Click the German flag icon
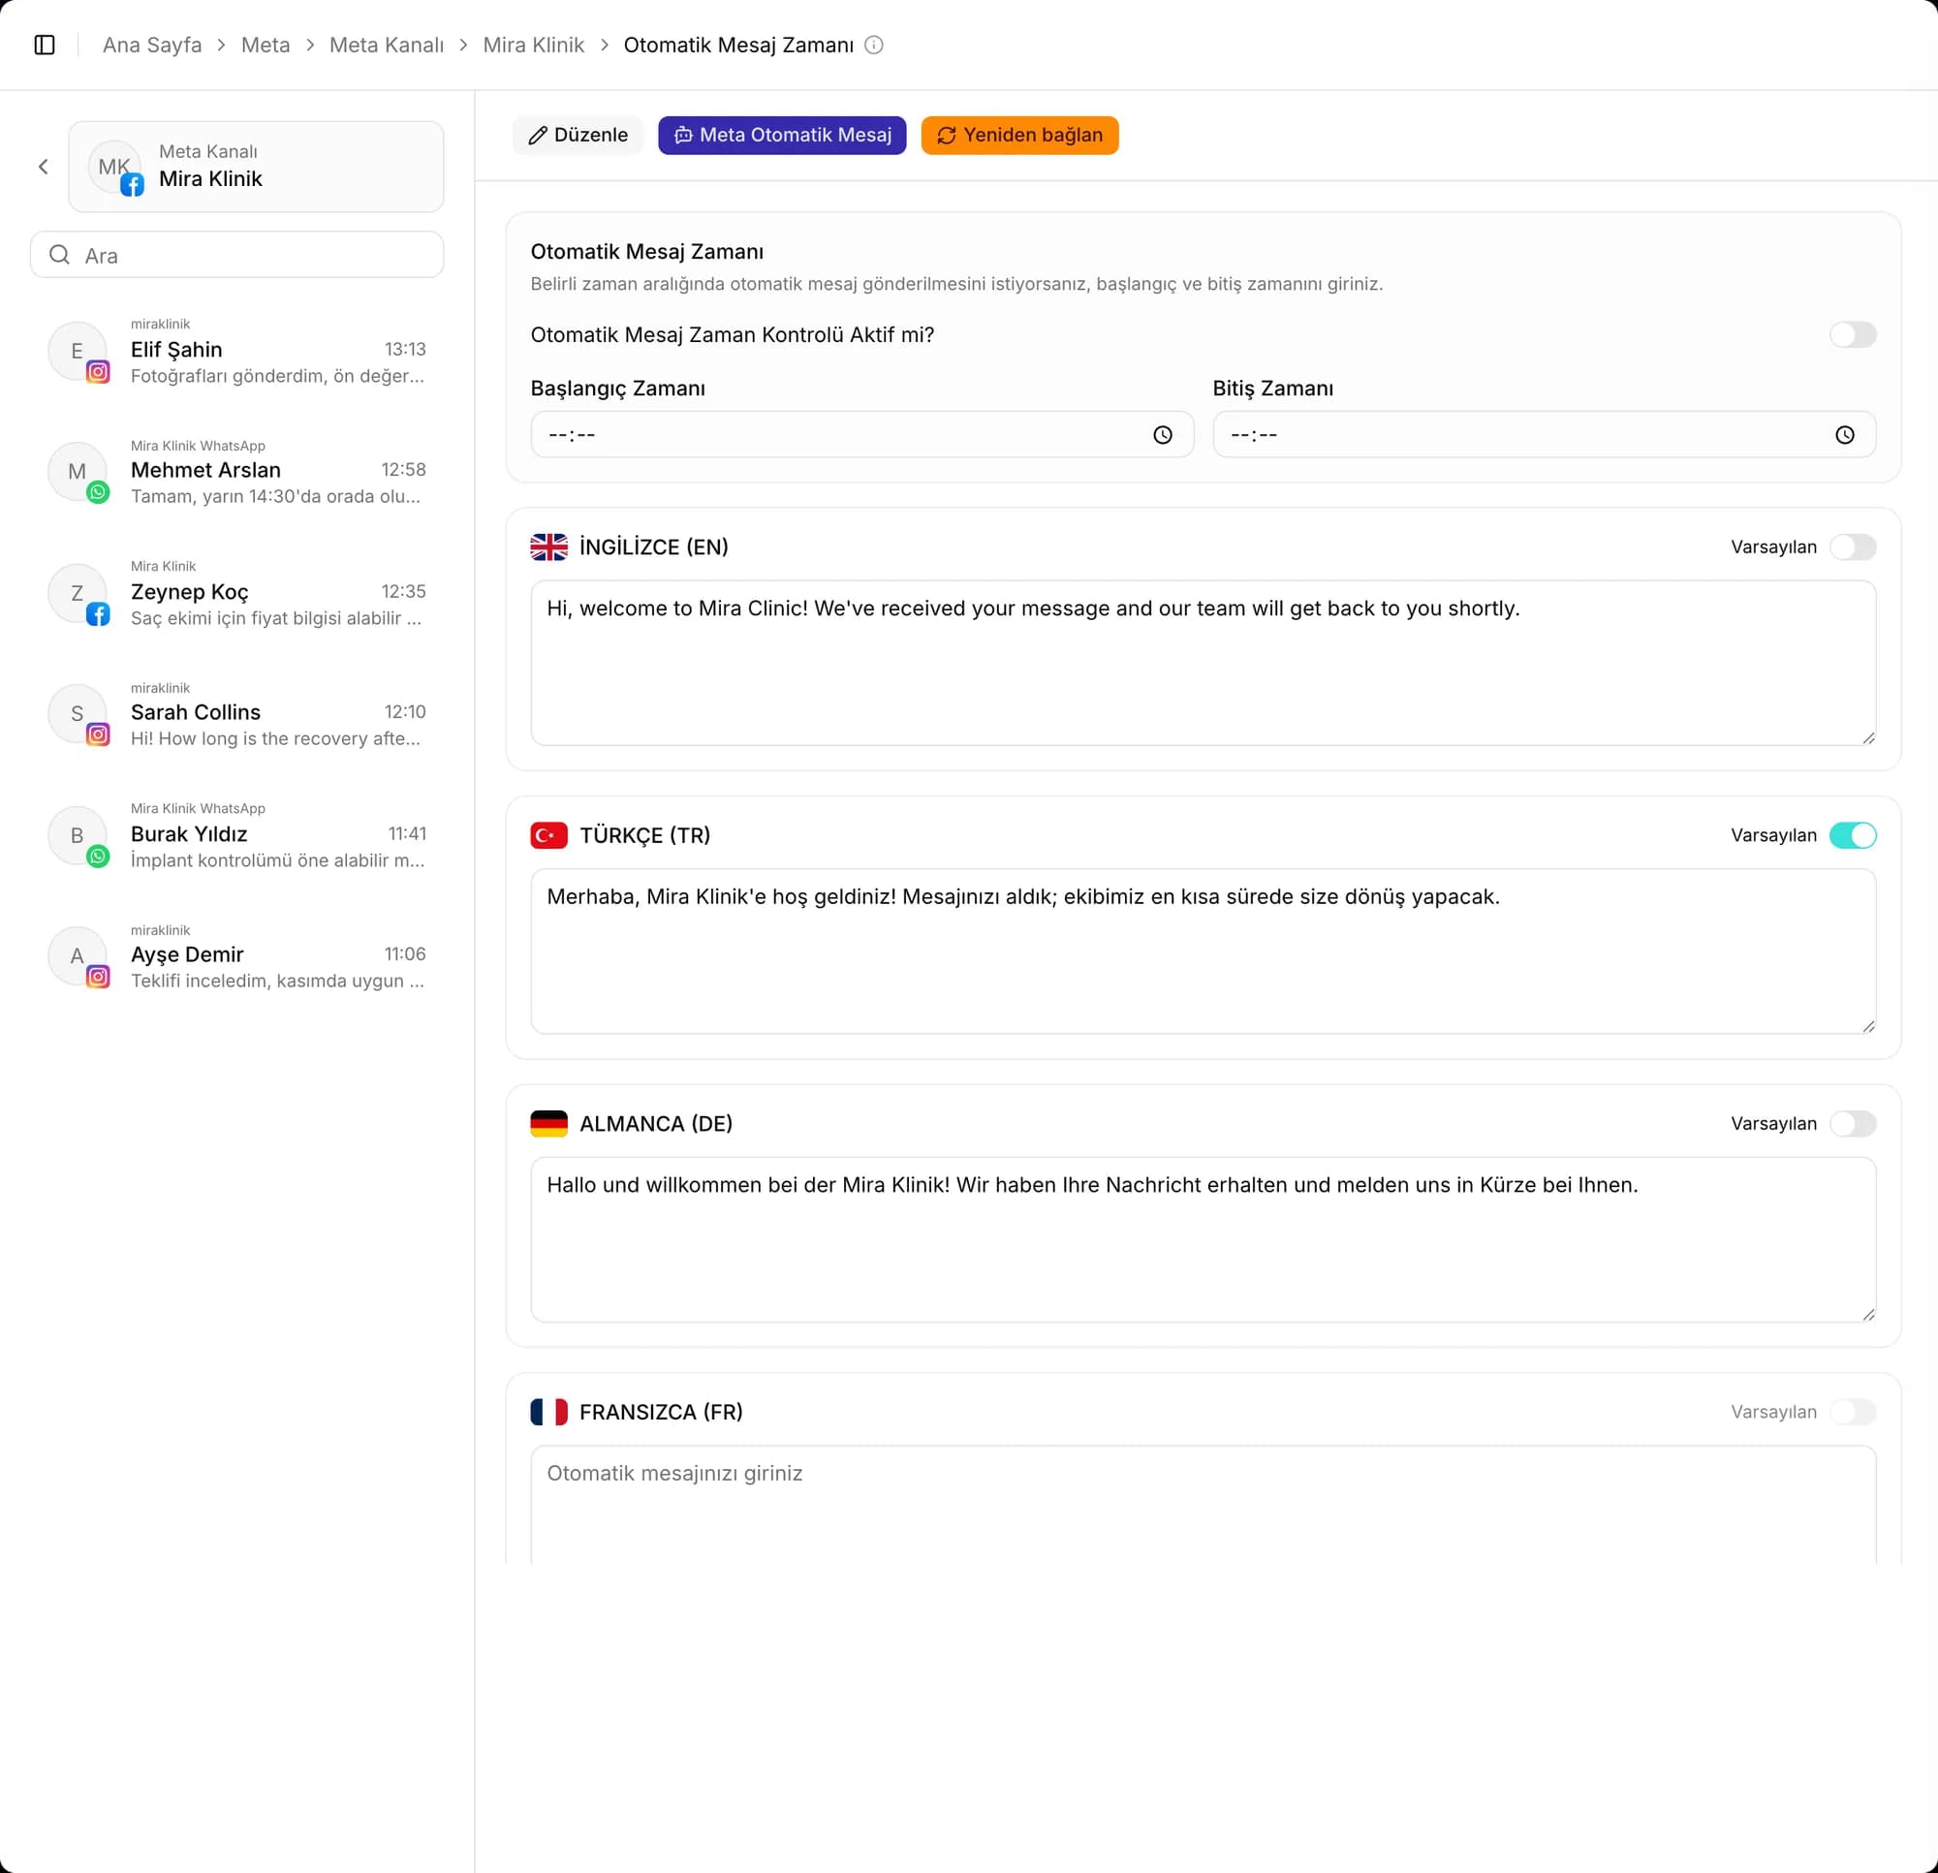 [548, 1123]
